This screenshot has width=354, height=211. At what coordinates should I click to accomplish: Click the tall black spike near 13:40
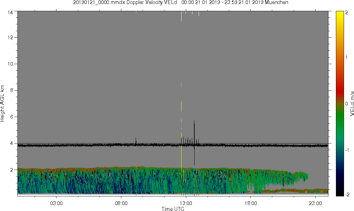point(194,143)
